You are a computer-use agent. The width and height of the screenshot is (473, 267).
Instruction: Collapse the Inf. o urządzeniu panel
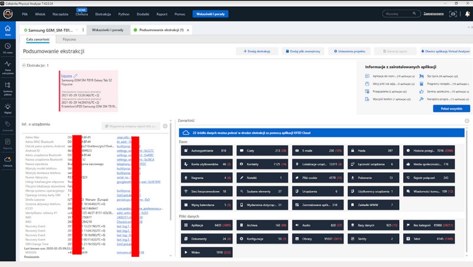click(x=165, y=126)
